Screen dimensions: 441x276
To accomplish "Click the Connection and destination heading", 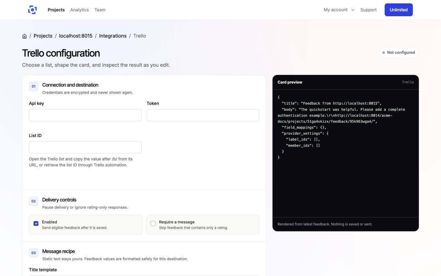I will tap(70, 85).
